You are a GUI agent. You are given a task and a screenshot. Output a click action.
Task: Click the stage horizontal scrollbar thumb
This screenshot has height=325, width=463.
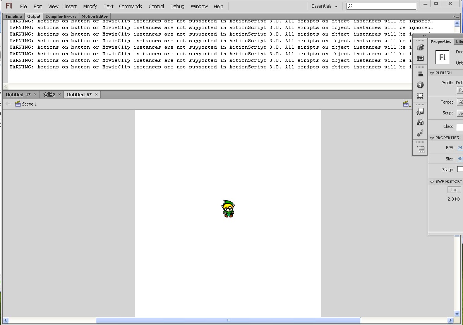click(x=228, y=320)
